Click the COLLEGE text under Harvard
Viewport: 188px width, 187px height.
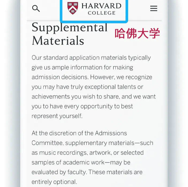point(102,13)
